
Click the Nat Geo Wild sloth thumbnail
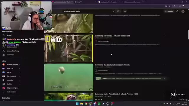pyautogui.click(x=69, y=48)
